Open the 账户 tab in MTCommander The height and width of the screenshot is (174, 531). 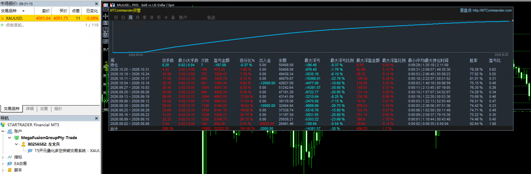tap(183, 18)
